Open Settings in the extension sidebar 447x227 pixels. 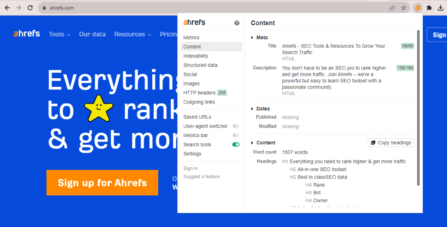click(211, 153)
